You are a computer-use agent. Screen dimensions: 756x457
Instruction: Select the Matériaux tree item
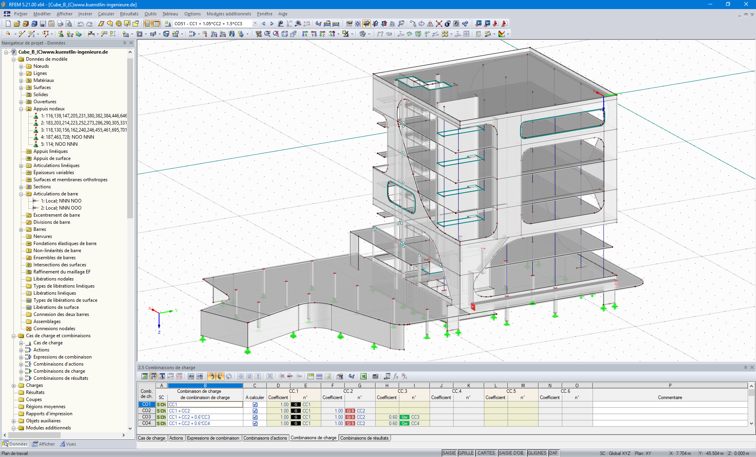pos(44,80)
